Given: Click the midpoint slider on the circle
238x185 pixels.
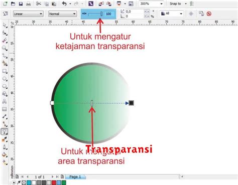Looking at the screenshot, I should point(92,103).
